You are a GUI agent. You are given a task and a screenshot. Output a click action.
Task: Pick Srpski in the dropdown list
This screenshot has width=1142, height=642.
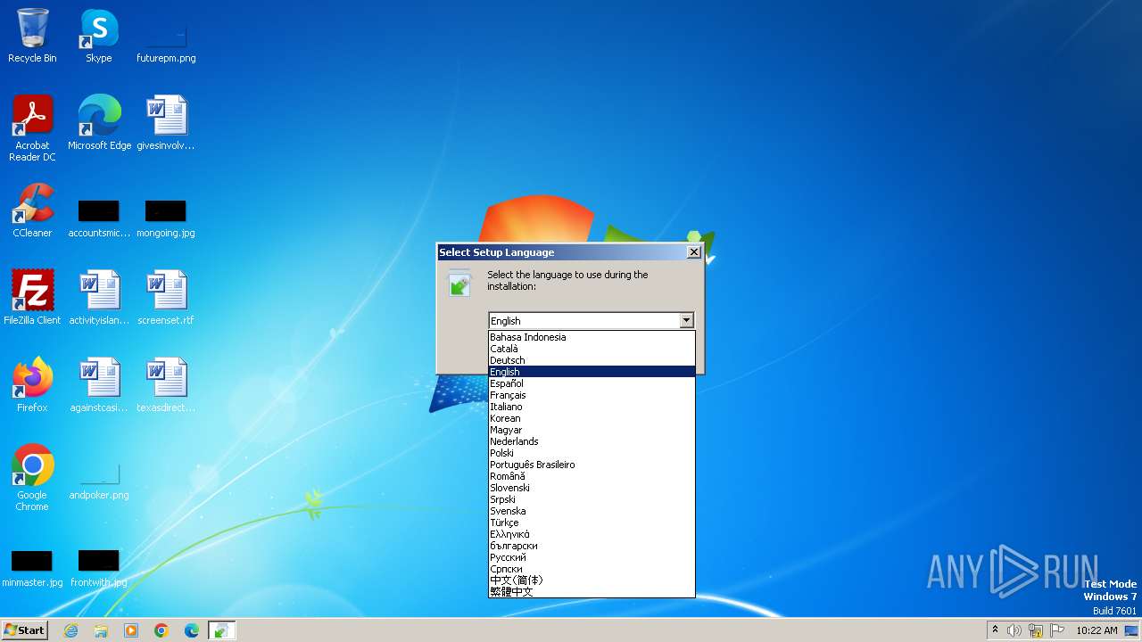point(592,499)
